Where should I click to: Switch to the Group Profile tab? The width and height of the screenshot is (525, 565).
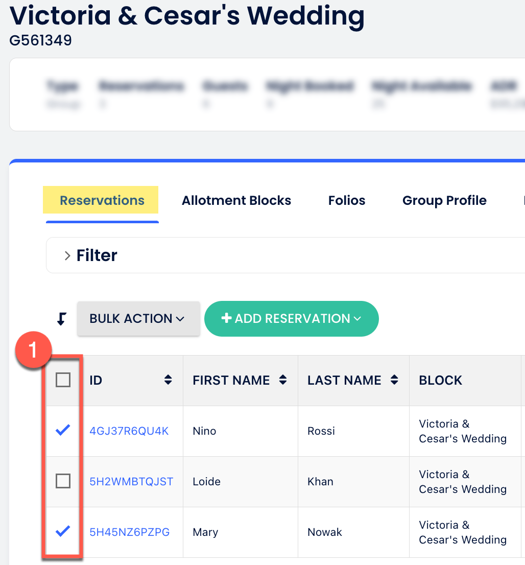click(x=444, y=200)
